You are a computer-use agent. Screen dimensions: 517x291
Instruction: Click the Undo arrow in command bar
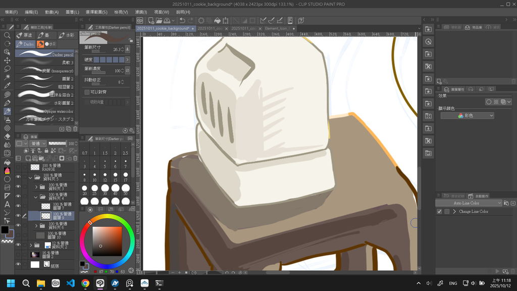182,21
